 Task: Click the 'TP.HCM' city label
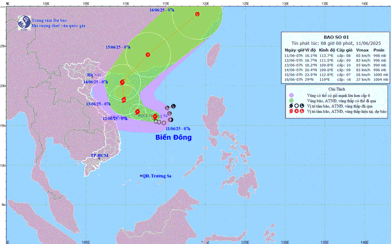click(x=99, y=156)
